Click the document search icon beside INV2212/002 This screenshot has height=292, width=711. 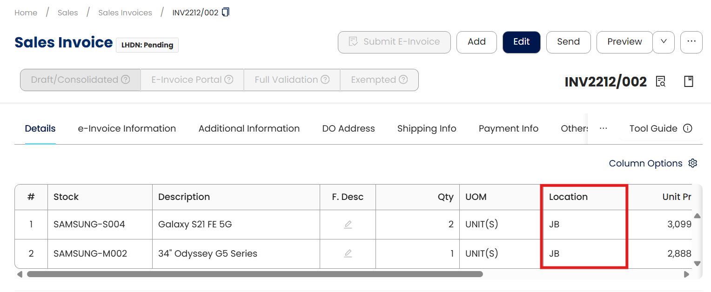[660, 81]
